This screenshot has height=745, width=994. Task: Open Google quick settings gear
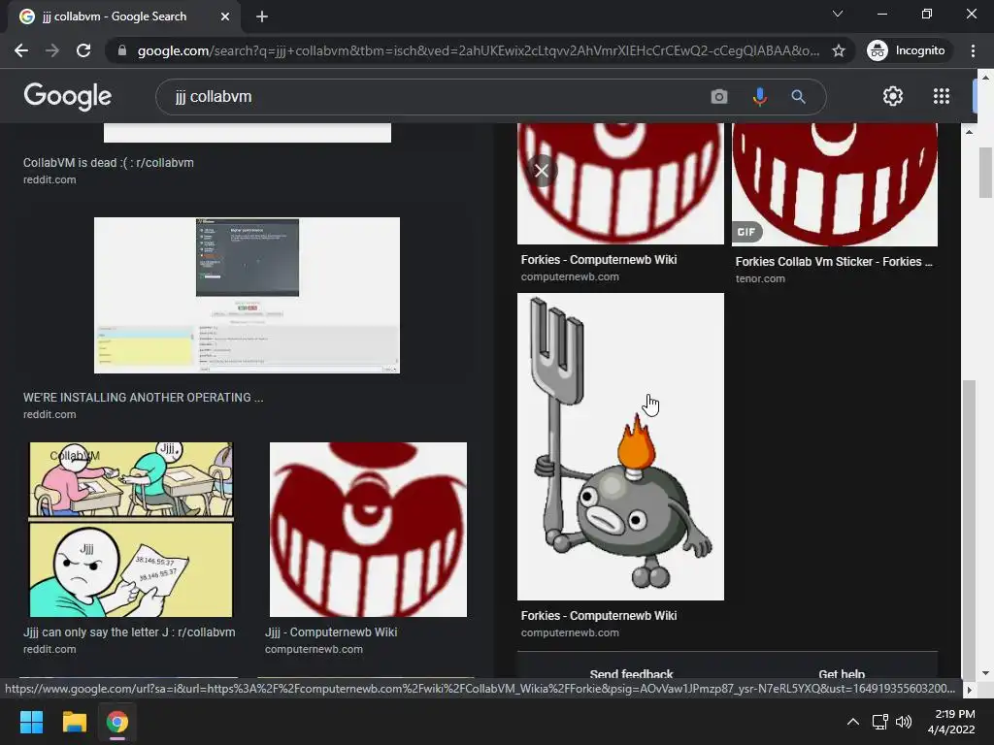point(893,96)
